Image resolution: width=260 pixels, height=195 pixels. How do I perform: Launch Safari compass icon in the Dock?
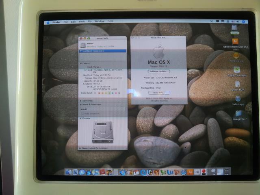coord(183,172)
